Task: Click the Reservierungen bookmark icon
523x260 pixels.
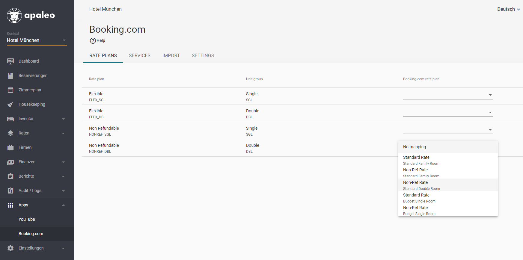Action: point(10,75)
